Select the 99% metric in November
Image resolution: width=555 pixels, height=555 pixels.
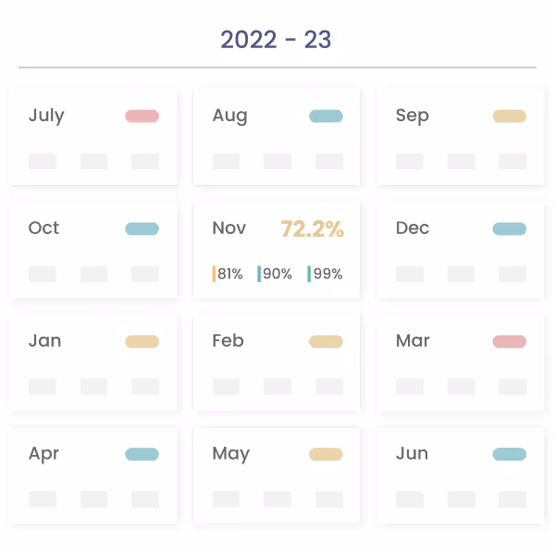click(326, 274)
